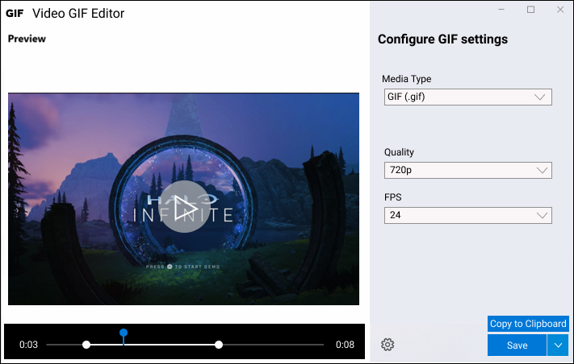Maximize the Video GIF Editor window
This screenshot has width=574, height=364.
(x=530, y=10)
